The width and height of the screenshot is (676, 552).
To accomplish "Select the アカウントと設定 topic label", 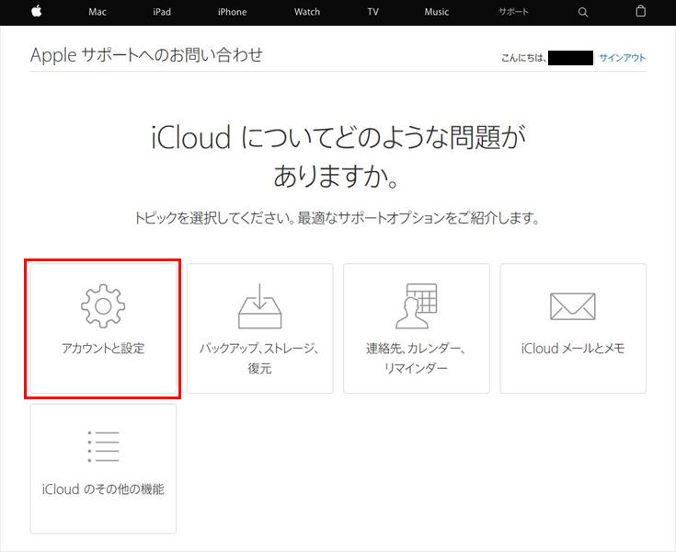I will click(x=103, y=348).
